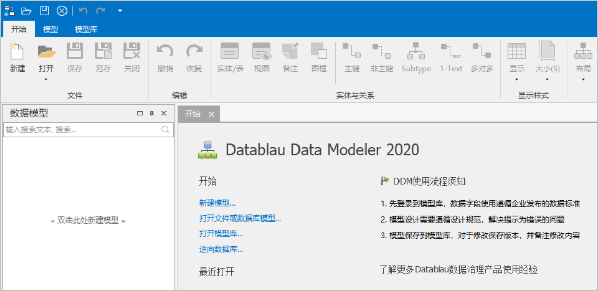Select the 备注 note tool

(290, 57)
